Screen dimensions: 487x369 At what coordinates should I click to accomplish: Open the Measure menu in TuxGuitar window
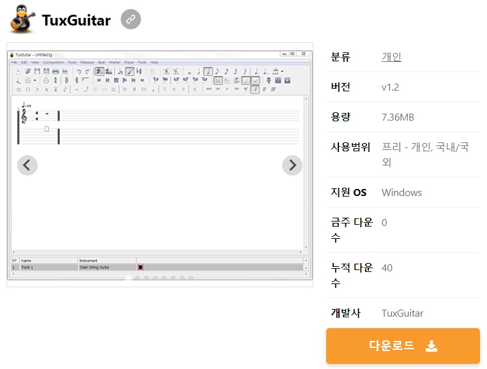tap(87, 63)
